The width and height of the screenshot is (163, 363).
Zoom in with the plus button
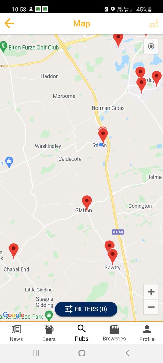[x=151, y=292]
